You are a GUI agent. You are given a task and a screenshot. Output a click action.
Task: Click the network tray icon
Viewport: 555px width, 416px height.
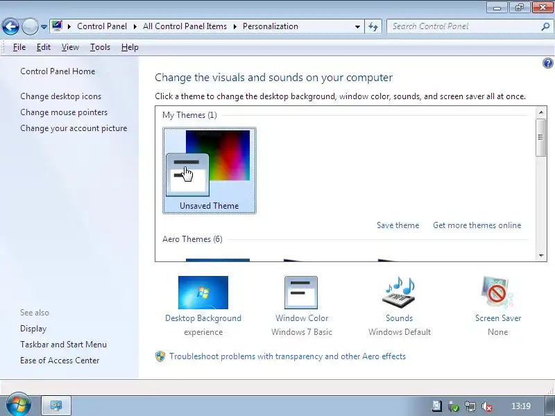tap(470, 406)
